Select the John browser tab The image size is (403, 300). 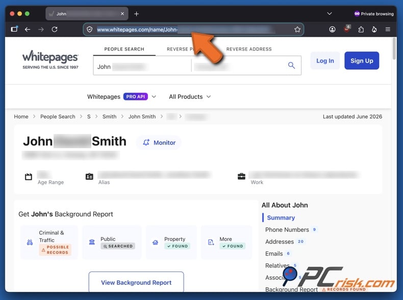click(87, 14)
